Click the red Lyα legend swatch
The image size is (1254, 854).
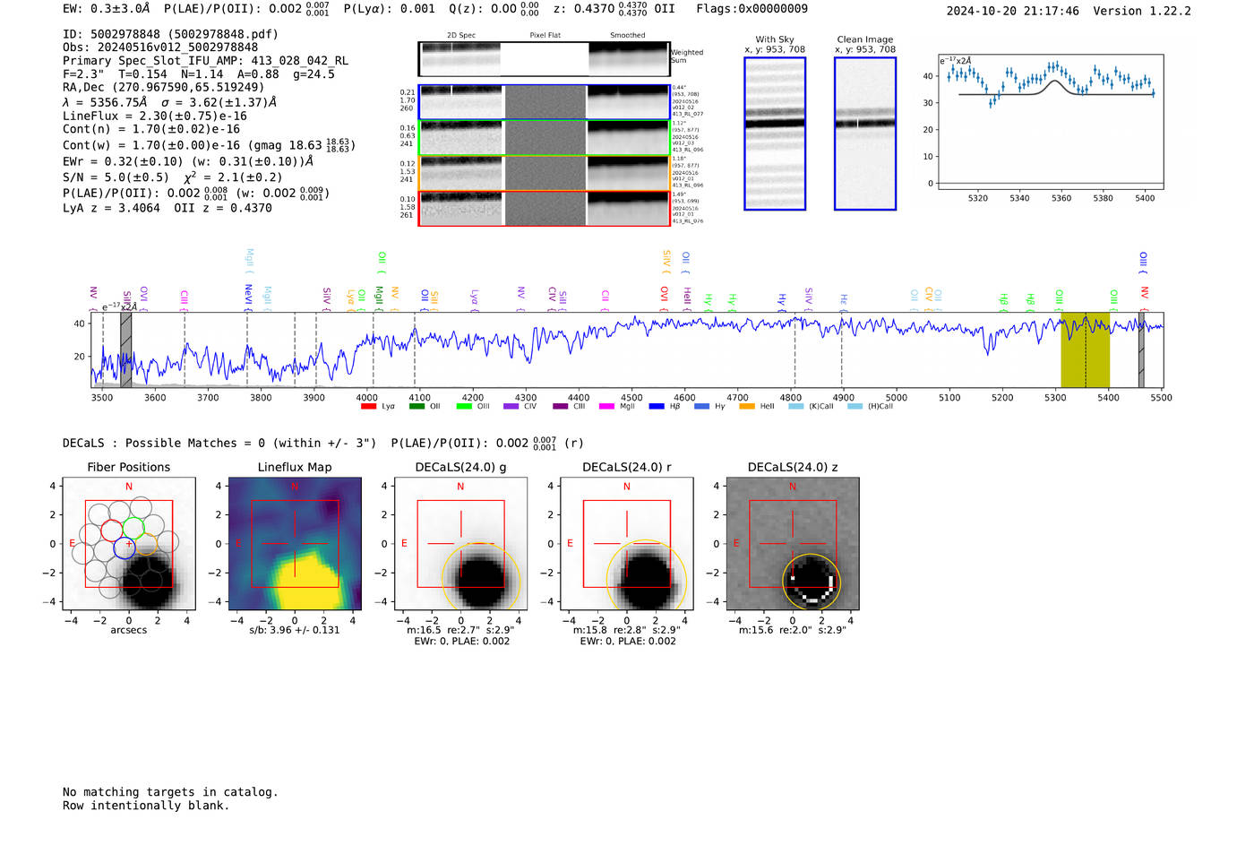[368, 407]
